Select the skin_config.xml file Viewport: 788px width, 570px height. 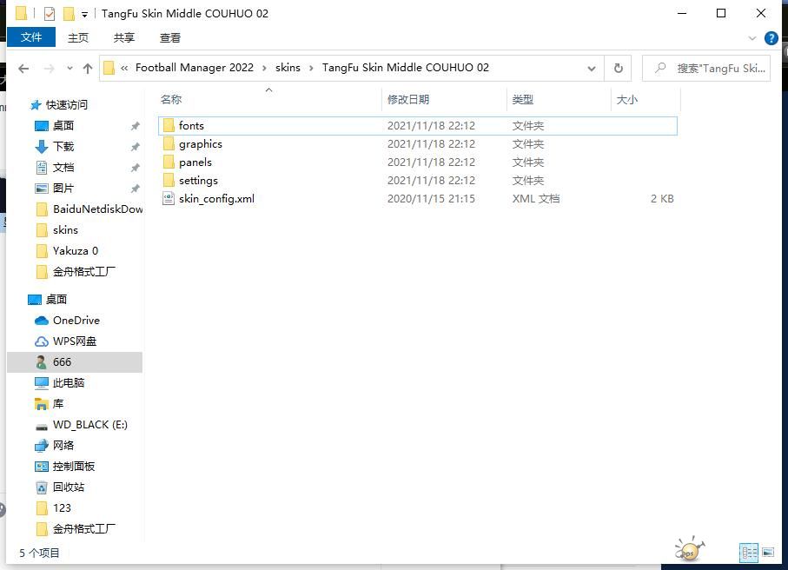point(216,198)
